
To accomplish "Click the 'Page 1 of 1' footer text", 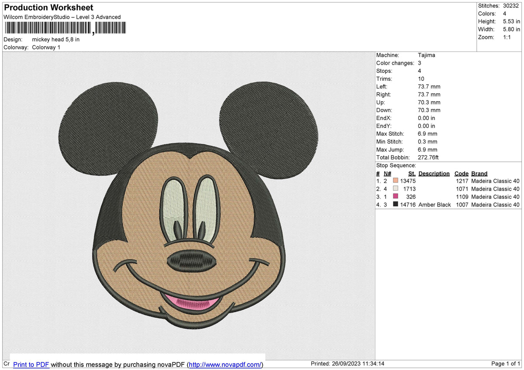I will [506, 363].
